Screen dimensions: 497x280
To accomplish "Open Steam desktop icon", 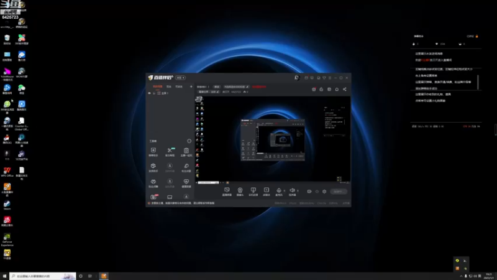I will pos(7,205).
